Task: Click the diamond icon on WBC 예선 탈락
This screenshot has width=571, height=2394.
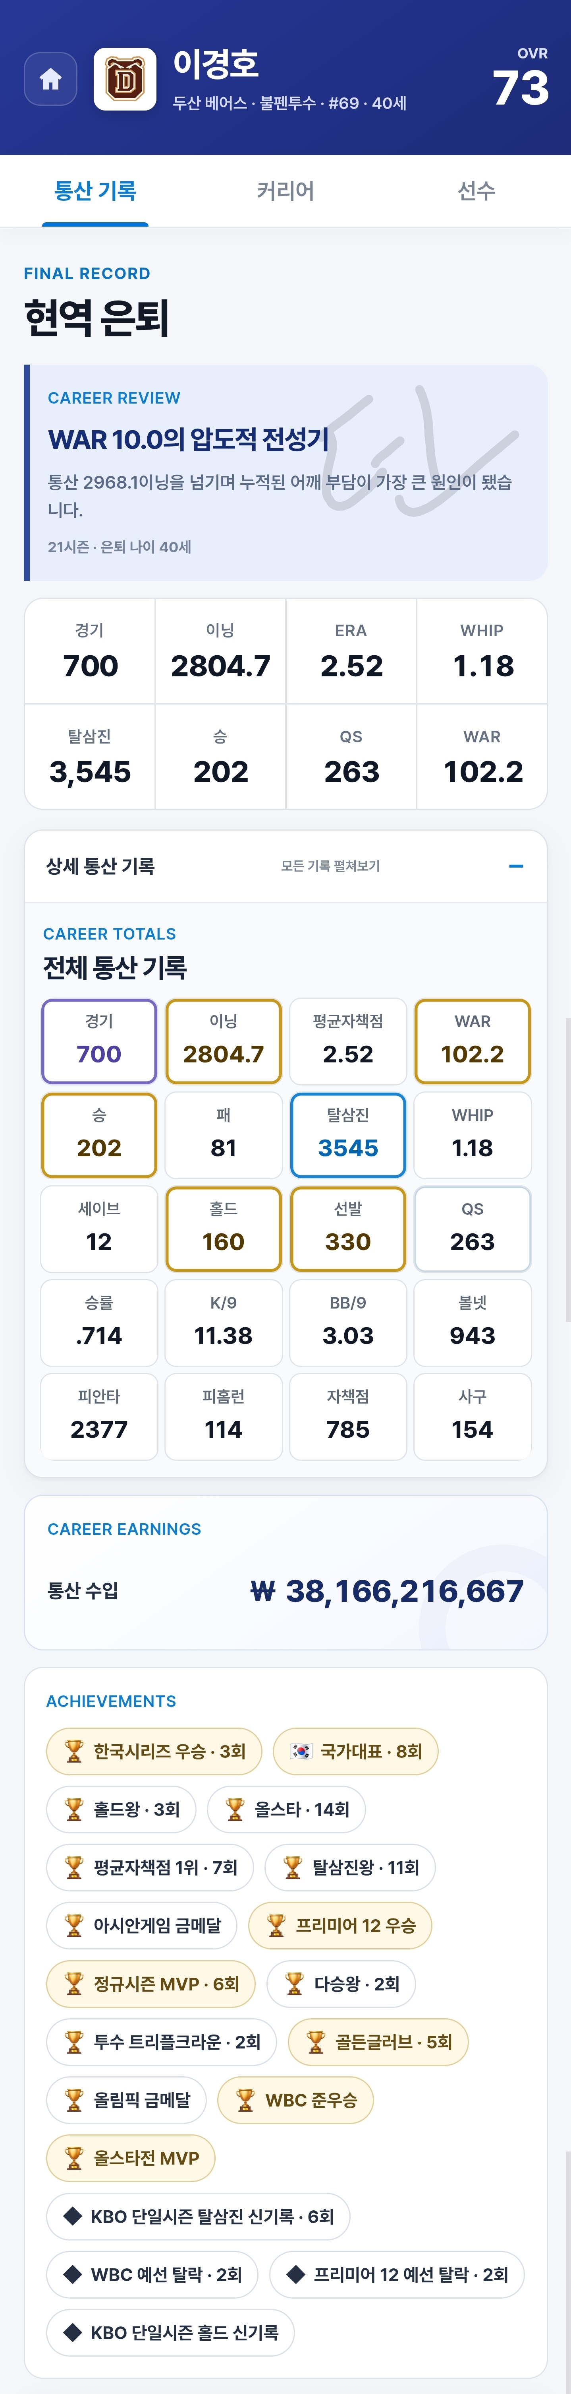Action: click(x=72, y=2274)
